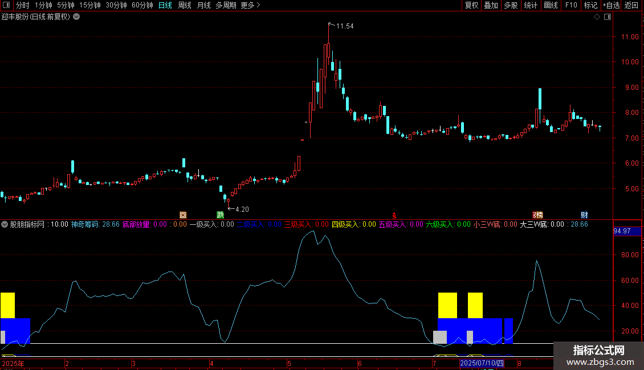The image size is (644, 370).
Task: Click the 标记 mark button
Action: click(x=590, y=5)
